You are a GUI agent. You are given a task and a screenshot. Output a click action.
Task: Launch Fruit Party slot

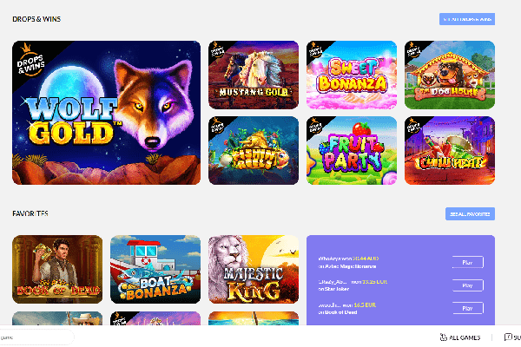pos(352,150)
